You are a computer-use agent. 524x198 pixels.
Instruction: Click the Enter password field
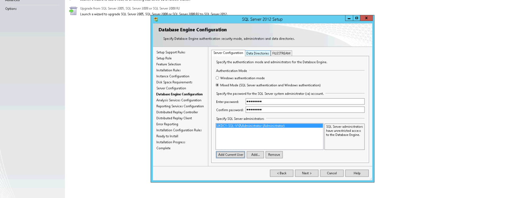point(305,102)
